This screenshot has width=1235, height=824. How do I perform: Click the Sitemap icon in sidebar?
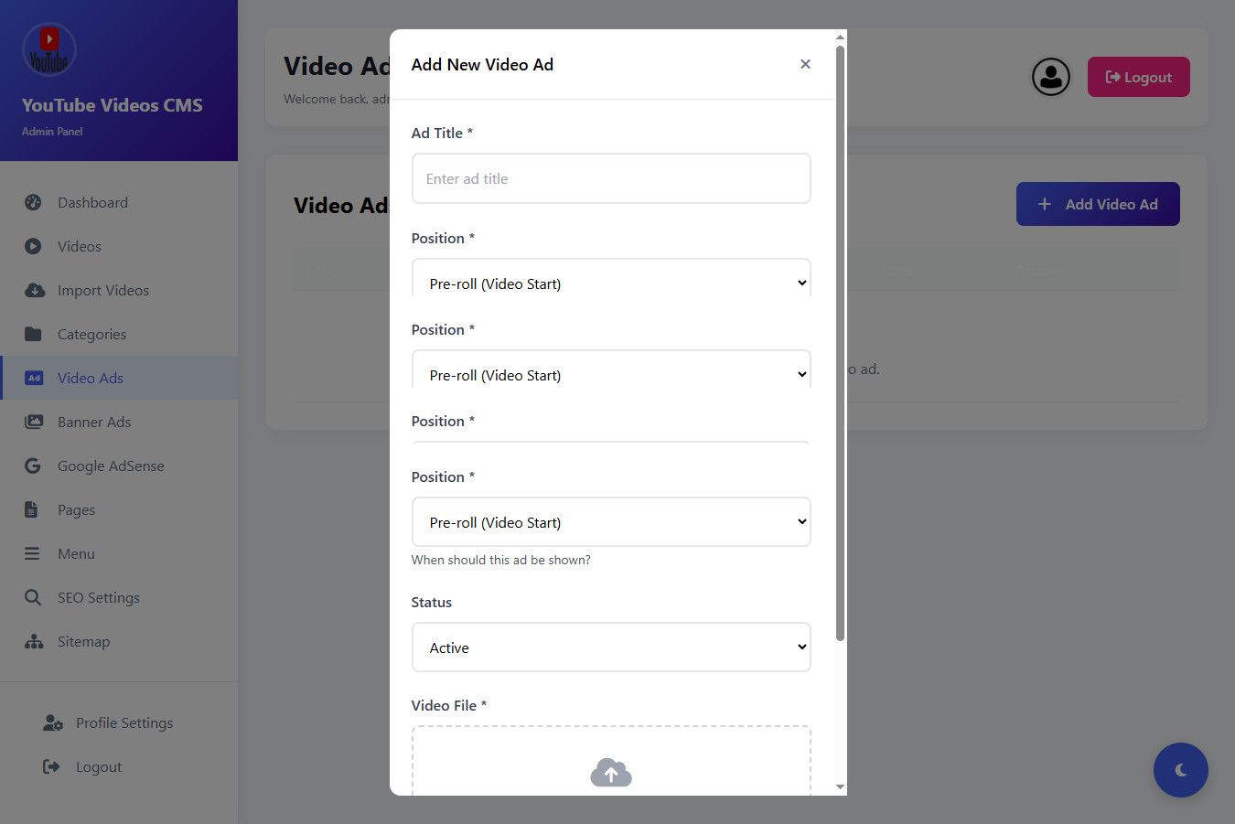(34, 641)
